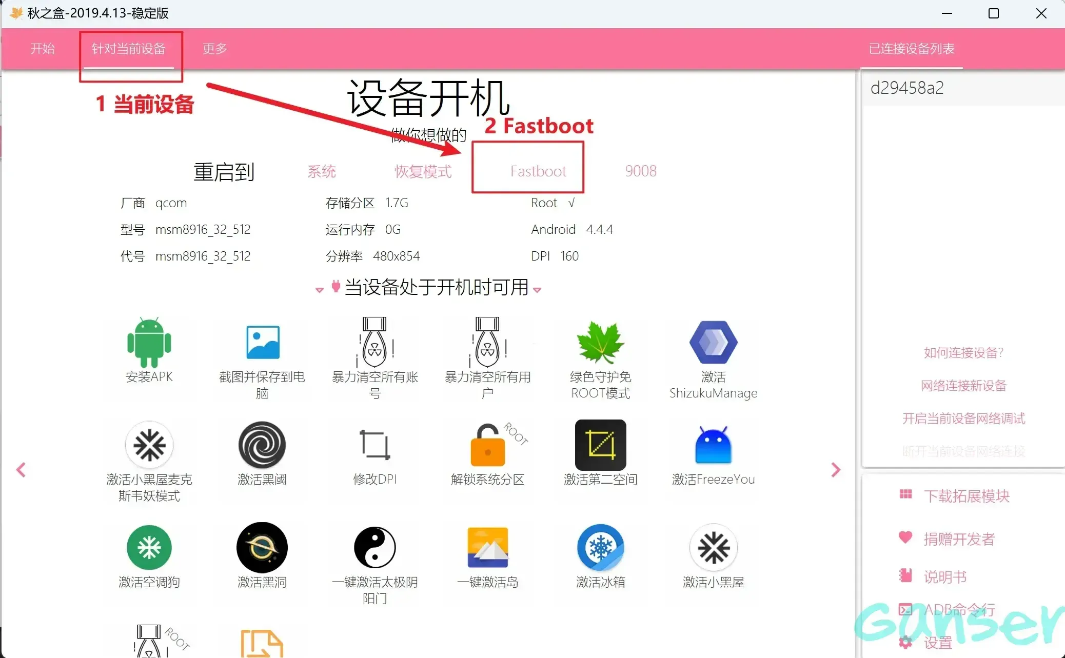Click 解锁系统分区 orange padlock icon

[x=488, y=445]
